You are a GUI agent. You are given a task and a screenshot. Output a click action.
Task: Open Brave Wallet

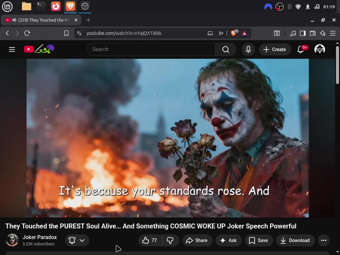(x=313, y=33)
